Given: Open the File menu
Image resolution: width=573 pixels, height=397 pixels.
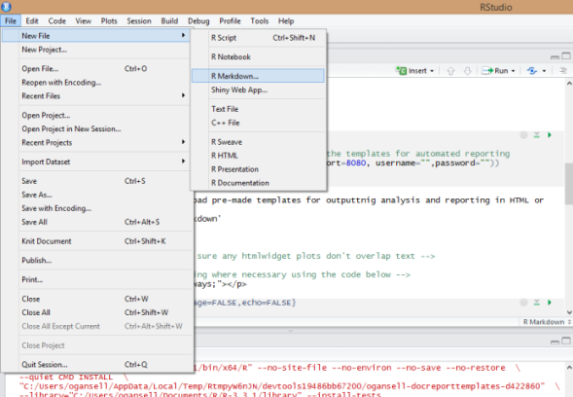Looking at the screenshot, I should 11,20.
